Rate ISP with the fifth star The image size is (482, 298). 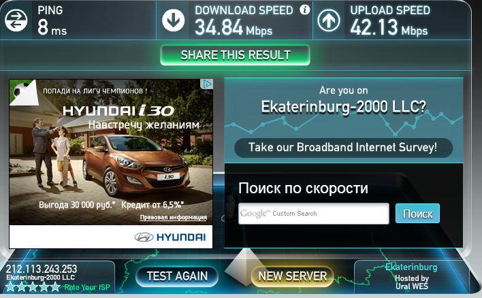click(x=55, y=287)
